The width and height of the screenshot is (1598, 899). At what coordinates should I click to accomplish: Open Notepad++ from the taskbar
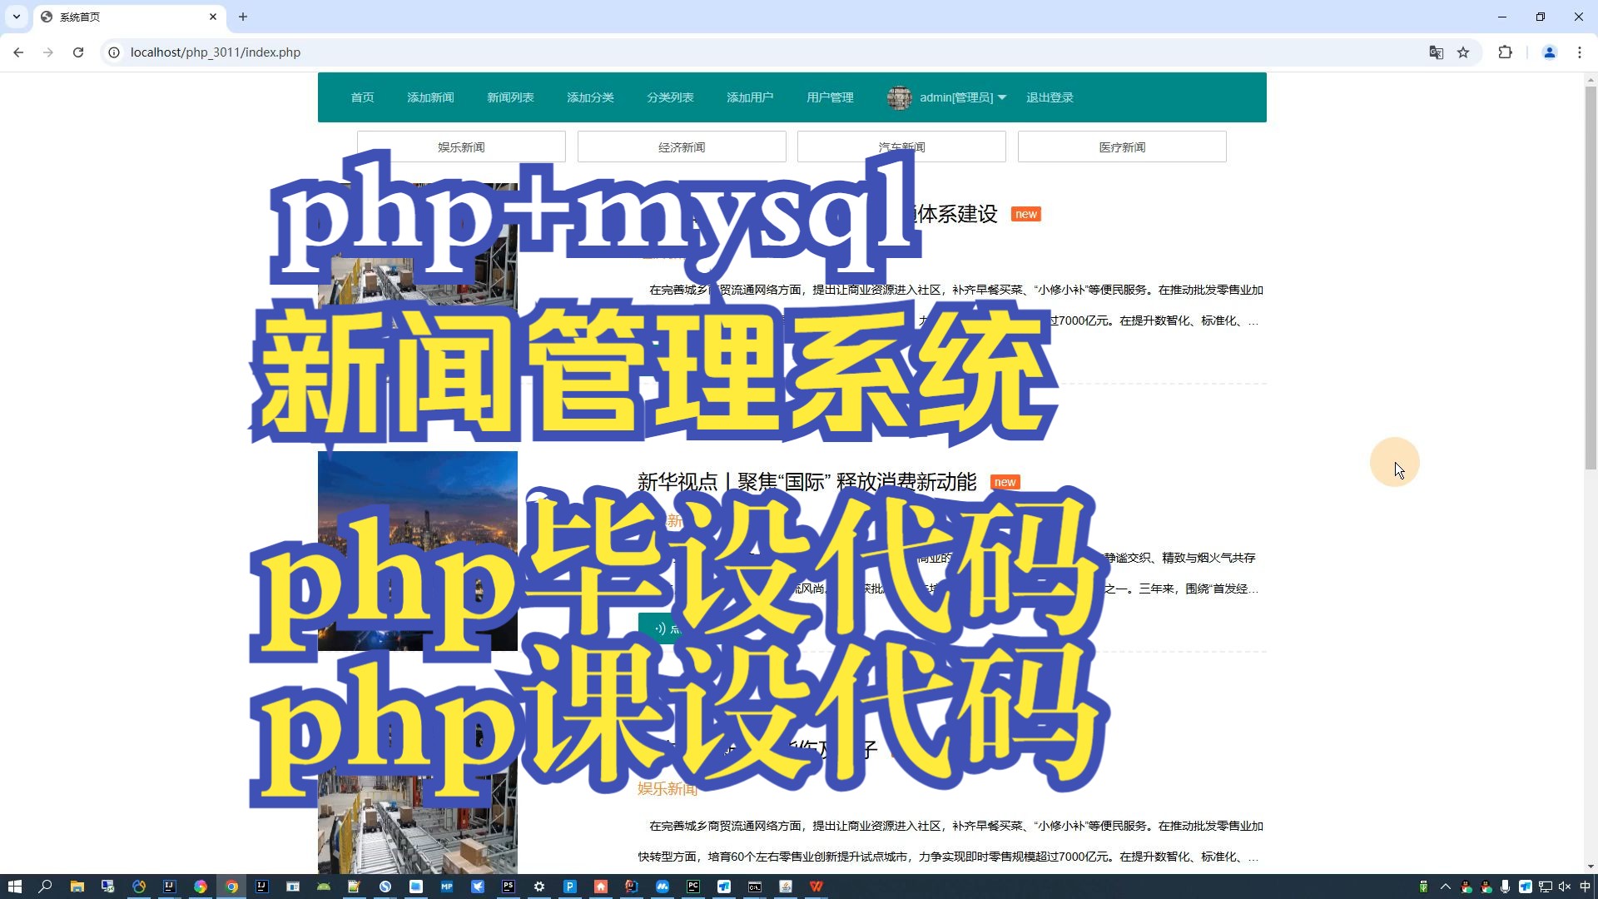pos(355,887)
